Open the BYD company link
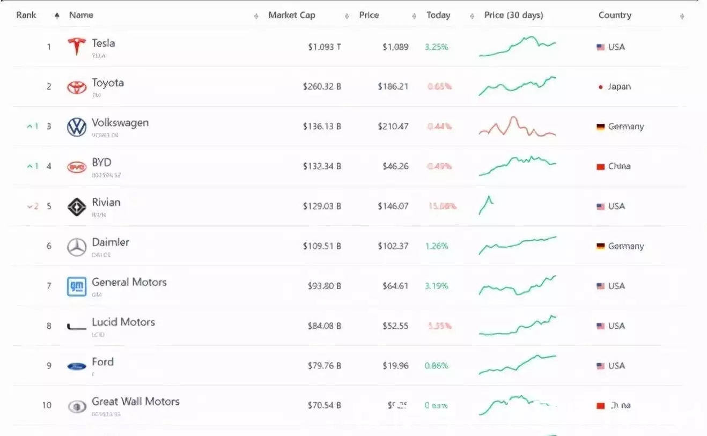 [101, 162]
